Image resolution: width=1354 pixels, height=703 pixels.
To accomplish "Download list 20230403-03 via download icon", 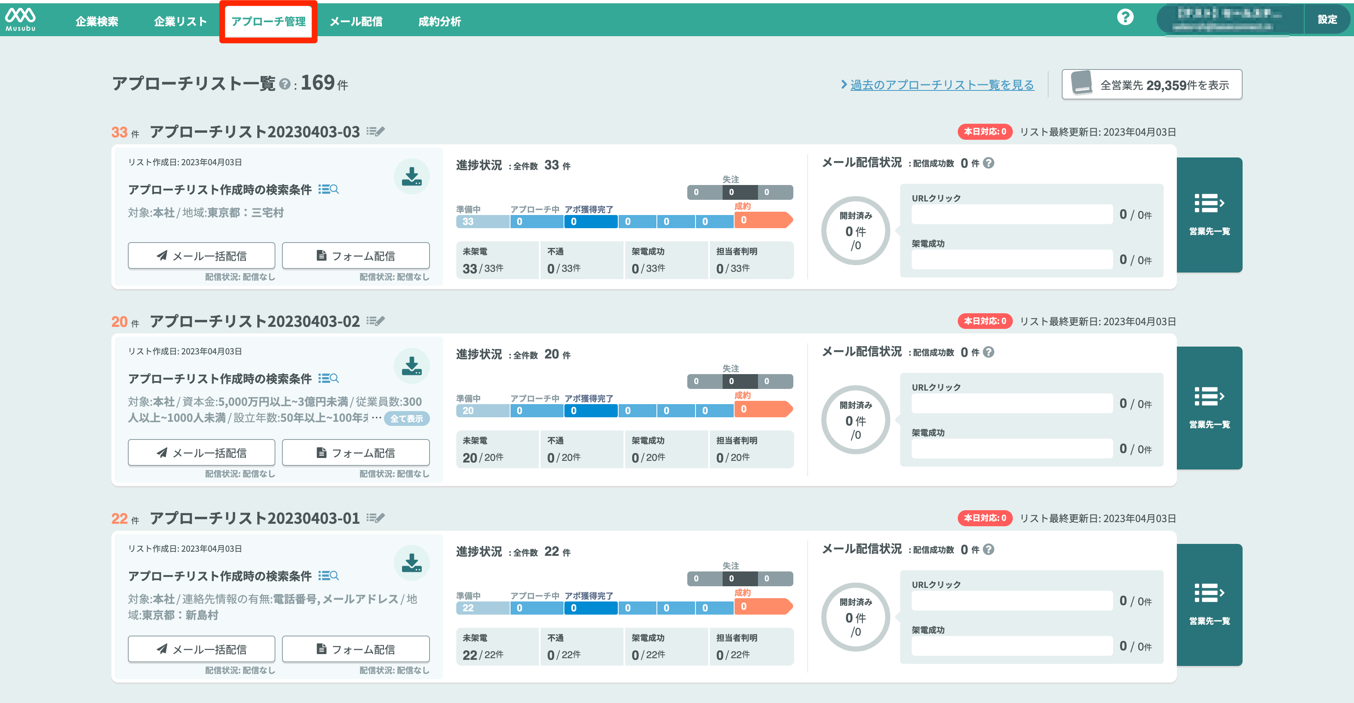I will [x=411, y=176].
